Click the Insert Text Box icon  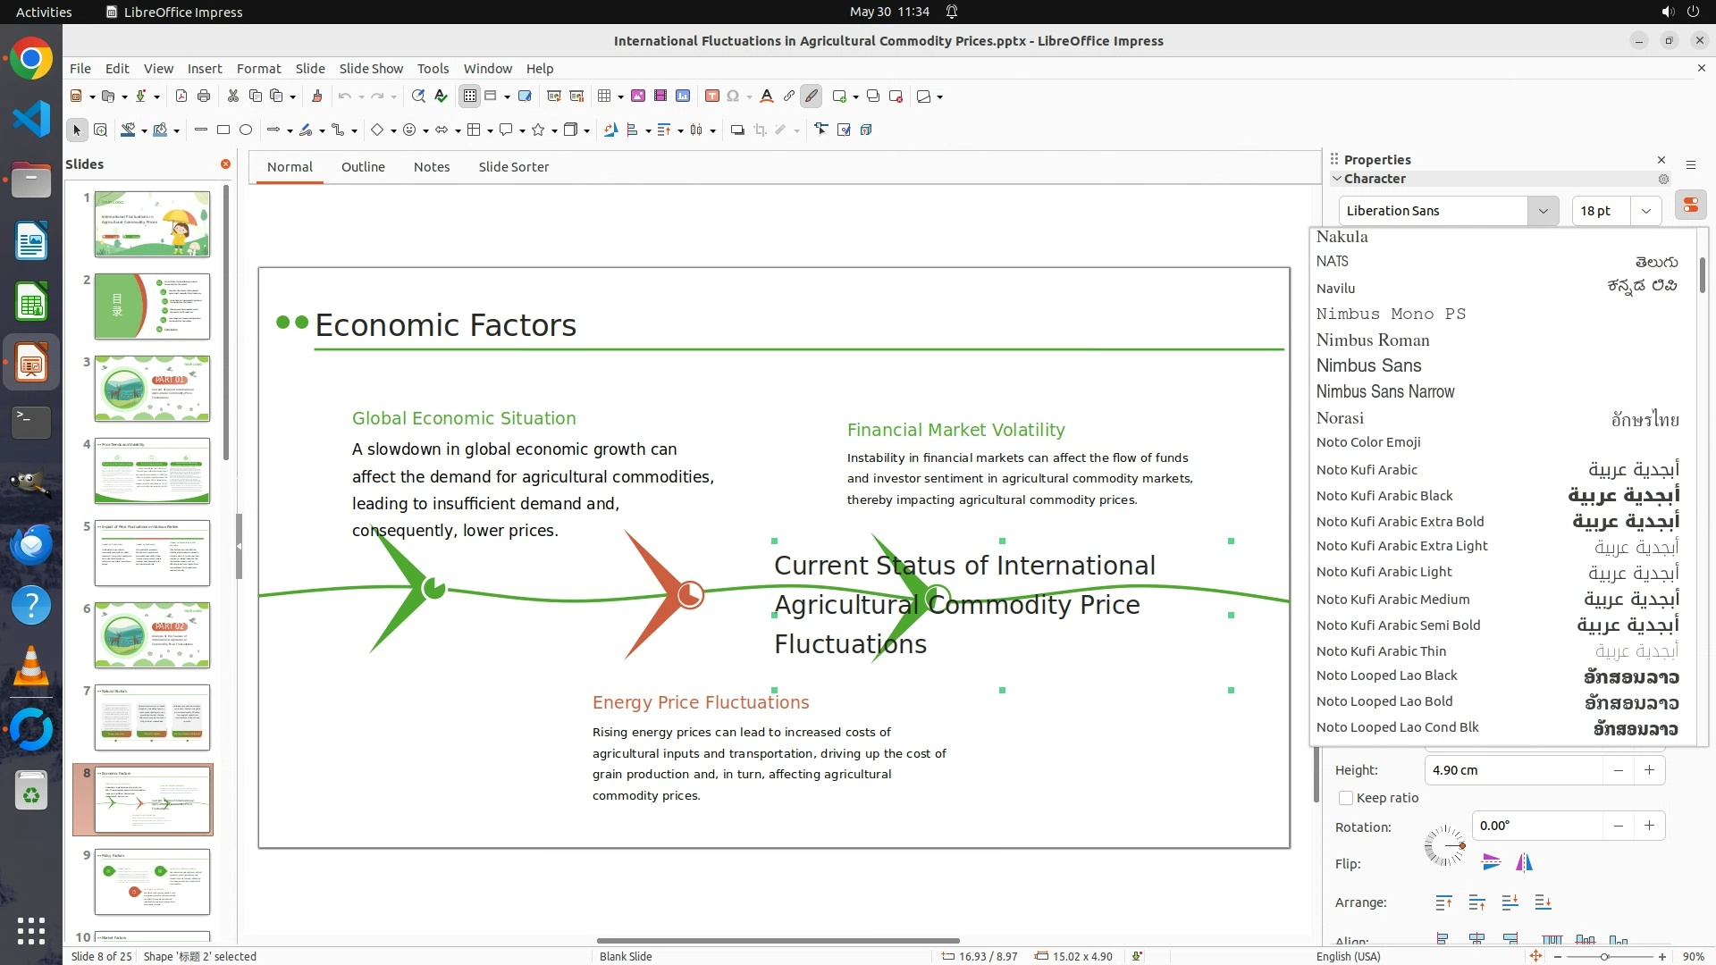[x=712, y=96]
